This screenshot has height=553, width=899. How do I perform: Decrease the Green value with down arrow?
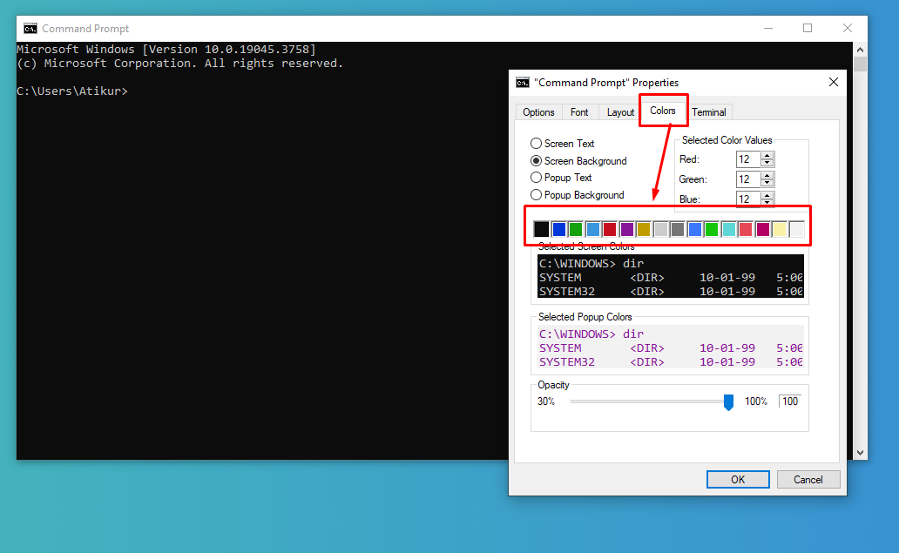click(x=767, y=184)
